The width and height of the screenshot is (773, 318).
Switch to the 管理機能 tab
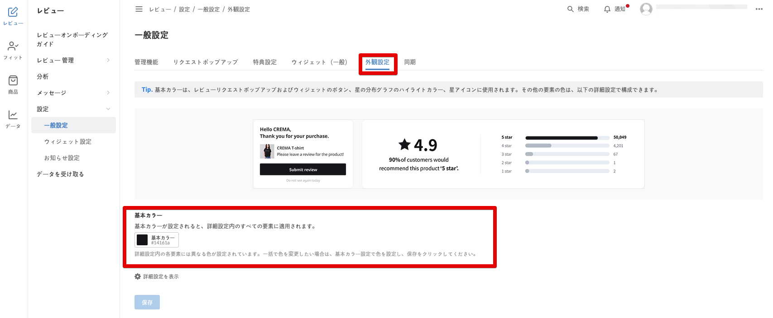146,62
